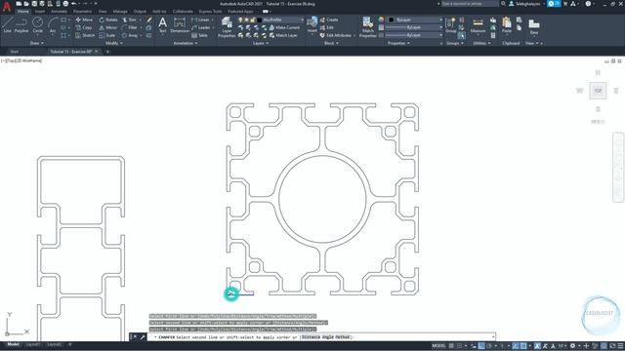Screen dimensions: 625x351
Task: Toggle grid display in status bar
Action: tap(451, 346)
